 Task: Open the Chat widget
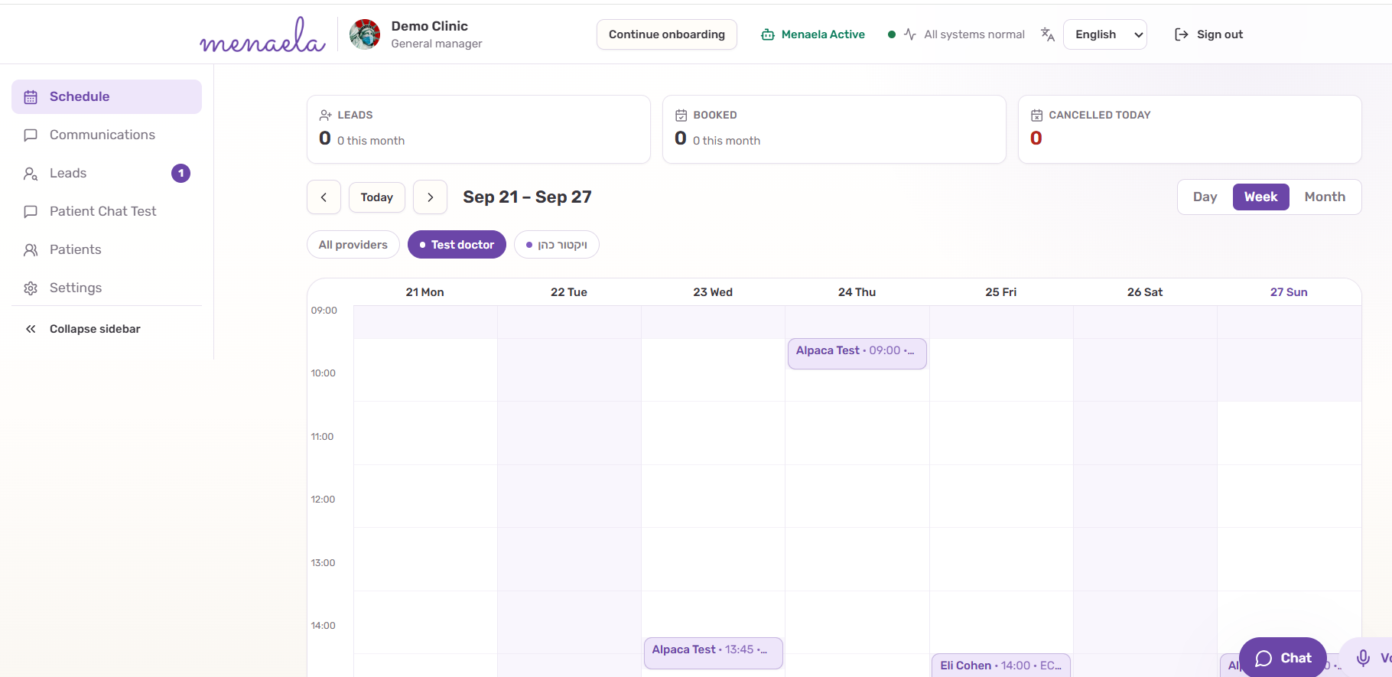[x=1283, y=658]
